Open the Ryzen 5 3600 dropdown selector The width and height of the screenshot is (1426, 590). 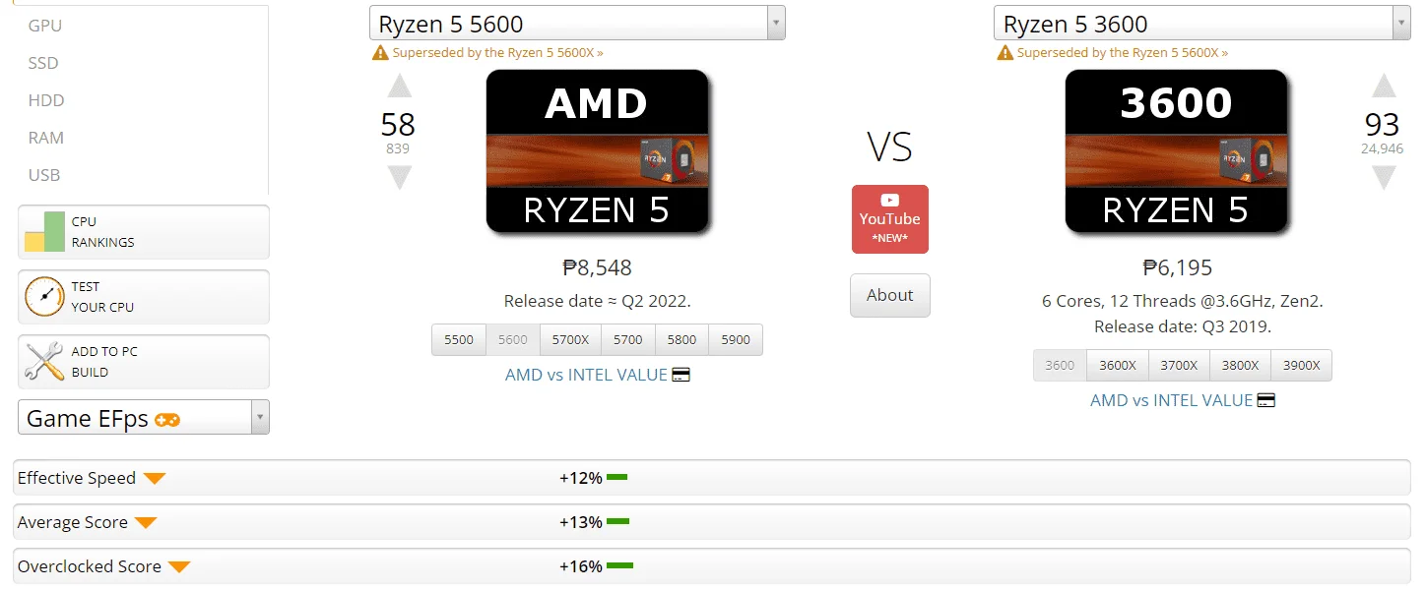(x=1201, y=24)
